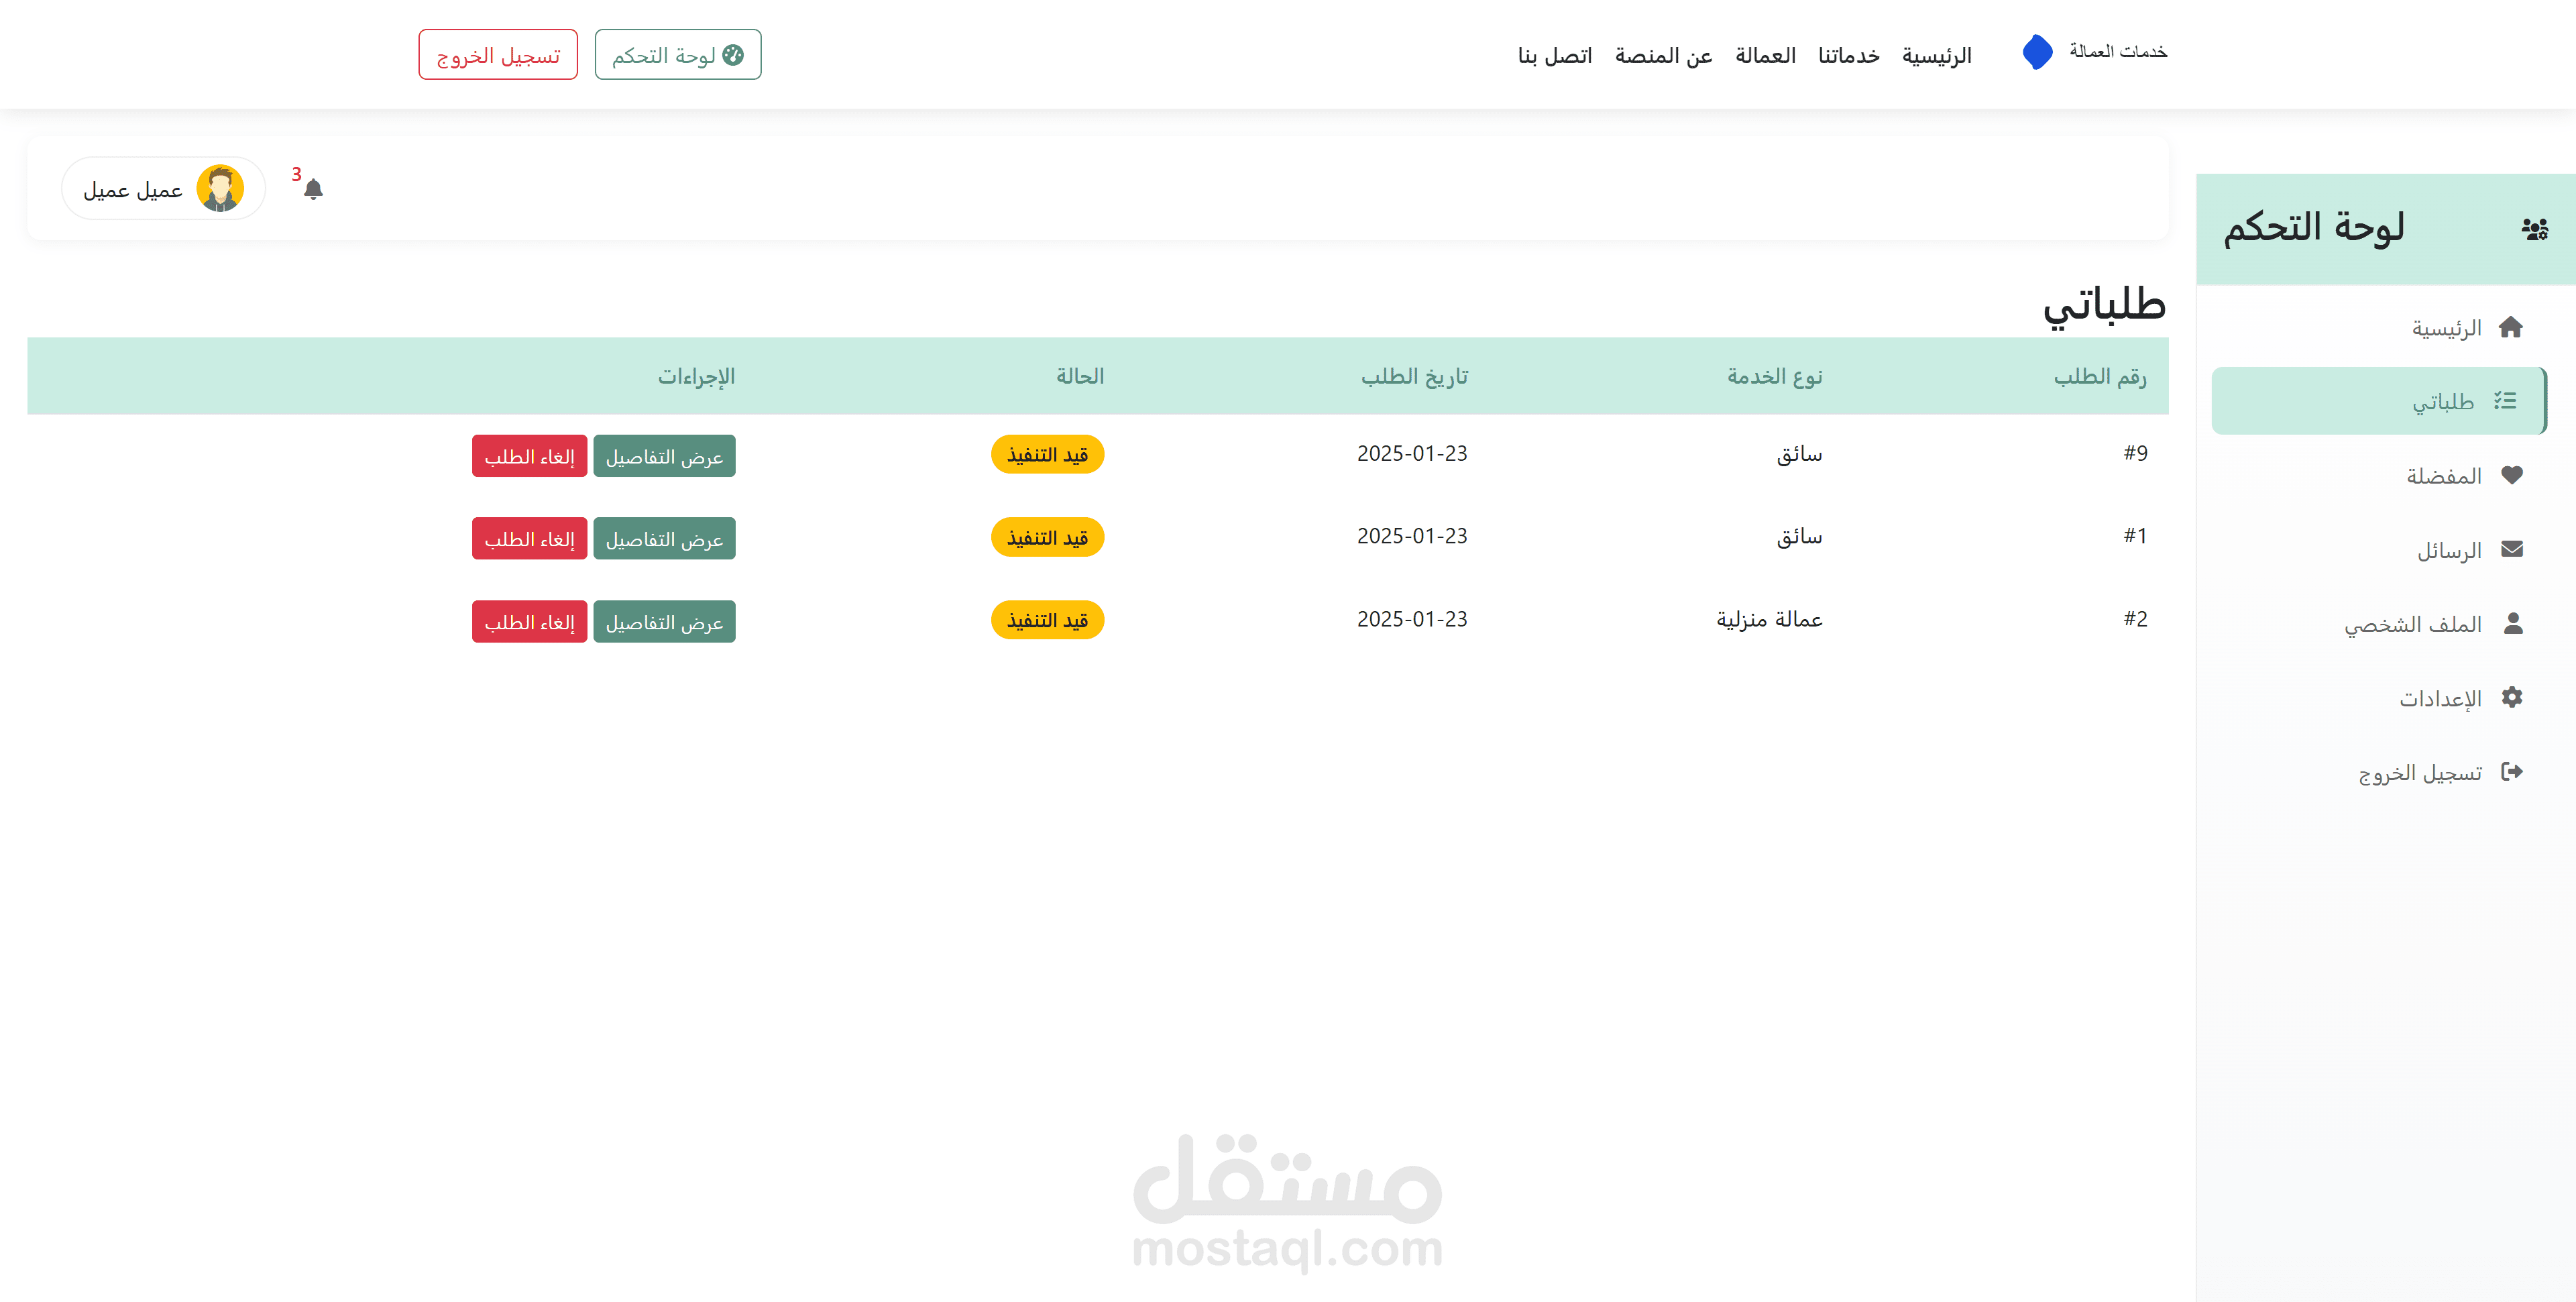The image size is (2576, 1302).
Task: Click the heart favorites icon
Action: (x=2511, y=475)
